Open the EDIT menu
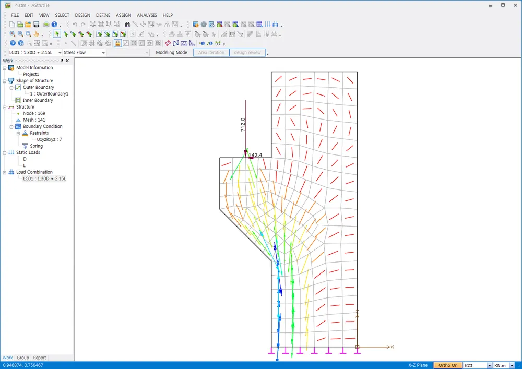This screenshot has width=522, height=369. point(29,15)
